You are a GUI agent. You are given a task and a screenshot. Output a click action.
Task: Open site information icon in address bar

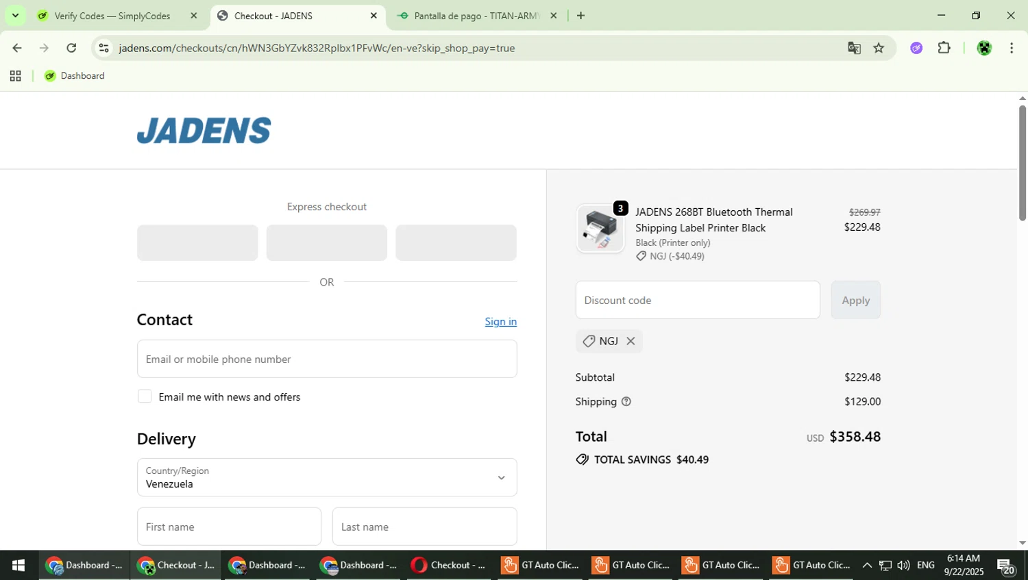104,48
